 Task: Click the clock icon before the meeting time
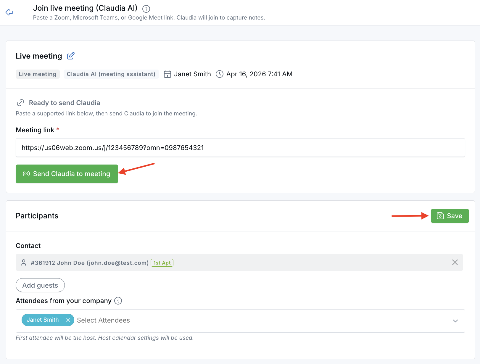pos(219,74)
